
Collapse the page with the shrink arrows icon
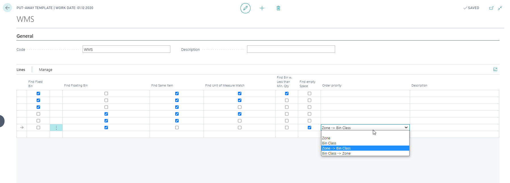click(x=500, y=8)
